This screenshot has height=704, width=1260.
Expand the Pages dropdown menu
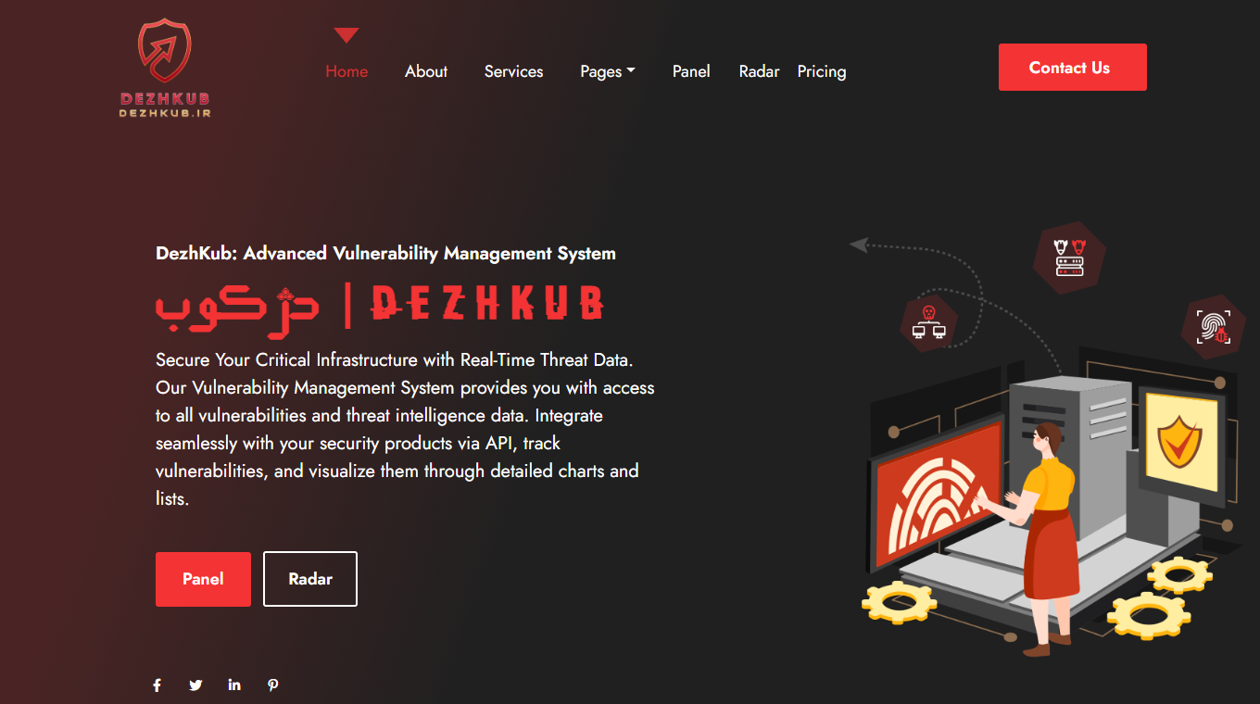(x=608, y=71)
